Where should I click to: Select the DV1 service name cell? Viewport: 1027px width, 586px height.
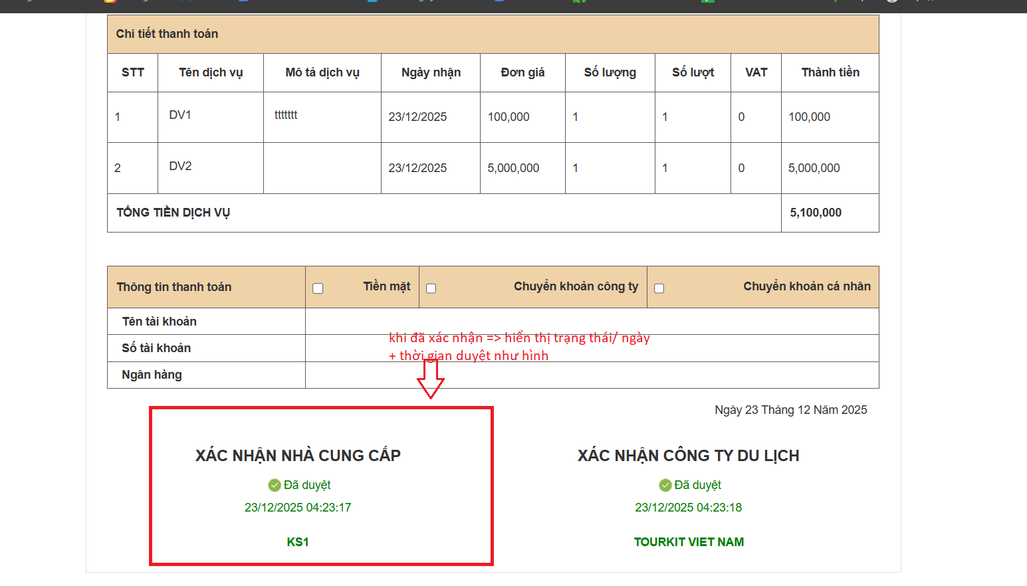[x=180, y=115]
